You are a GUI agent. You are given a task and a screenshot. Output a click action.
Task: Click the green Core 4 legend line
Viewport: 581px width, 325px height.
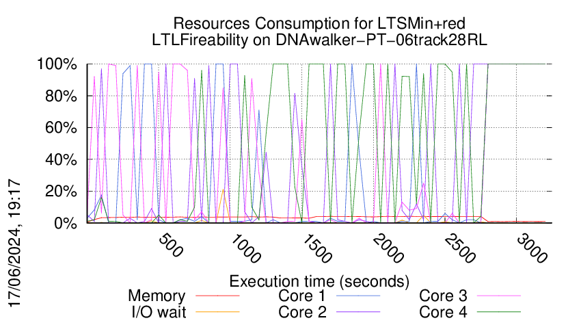[x=499, y=312]
